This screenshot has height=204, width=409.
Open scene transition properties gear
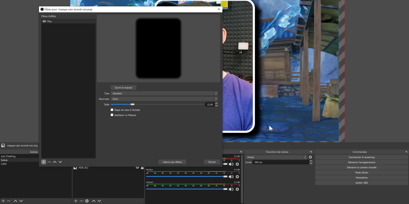click(x=310, y=157)
